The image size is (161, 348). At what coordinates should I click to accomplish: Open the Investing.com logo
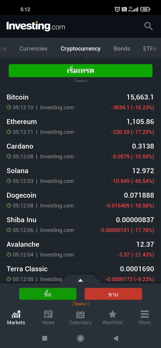(x=36, y=26)
